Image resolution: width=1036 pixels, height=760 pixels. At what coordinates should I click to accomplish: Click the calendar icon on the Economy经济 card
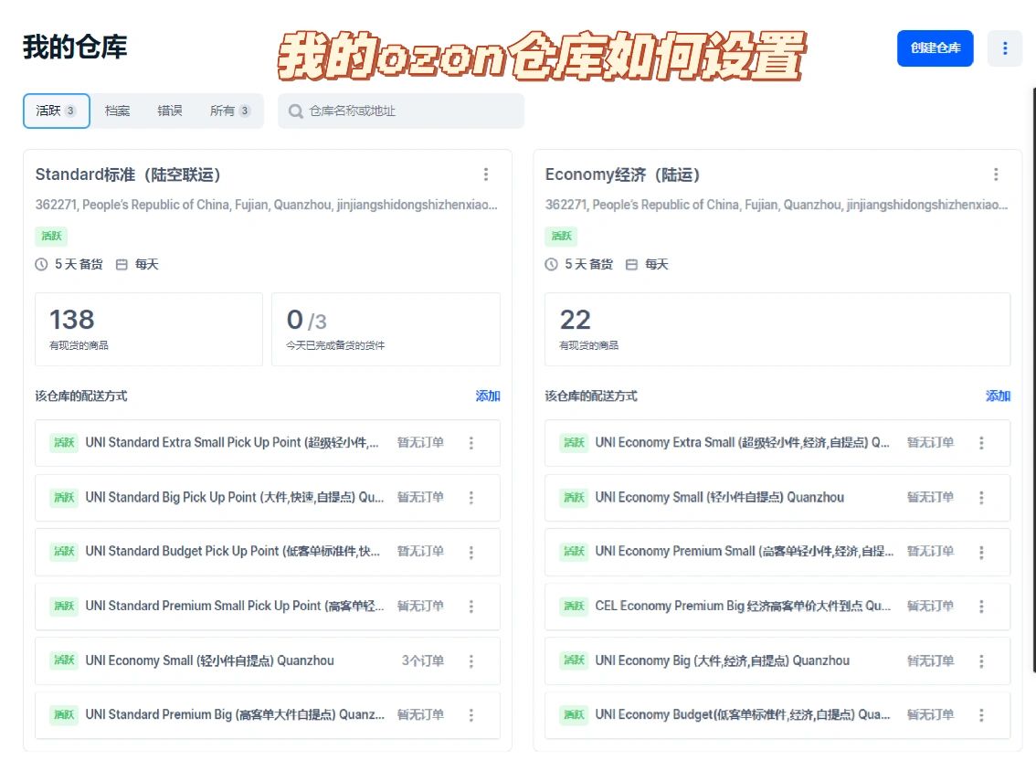click(x=631, y=264)
